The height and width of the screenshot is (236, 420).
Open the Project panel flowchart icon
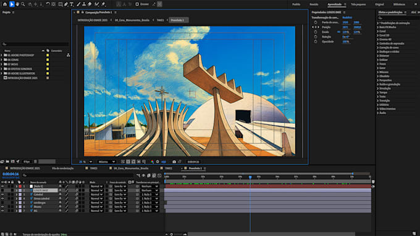[68, 55]
